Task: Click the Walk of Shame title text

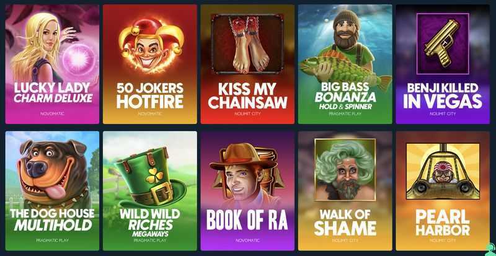Action: tap(345, 223)
